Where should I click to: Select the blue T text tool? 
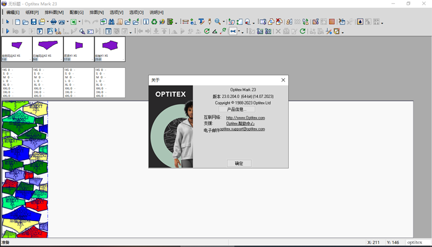[202, 22]
